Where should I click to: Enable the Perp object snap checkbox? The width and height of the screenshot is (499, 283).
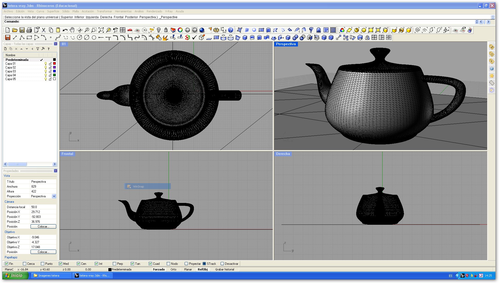pos(115,264)
